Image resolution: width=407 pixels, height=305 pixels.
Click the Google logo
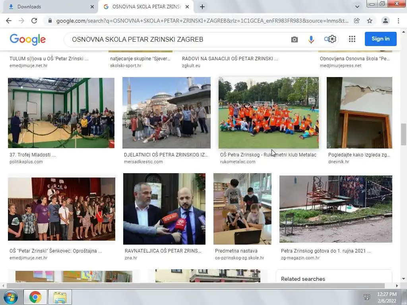click(x=27, y=39)
